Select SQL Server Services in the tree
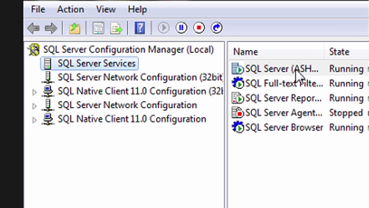 [x=96, y=64]
